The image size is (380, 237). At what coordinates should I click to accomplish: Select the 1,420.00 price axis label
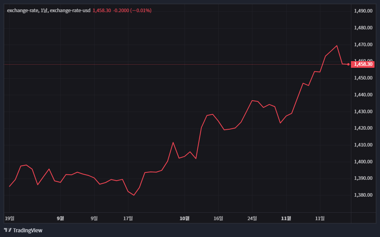[363, 128]
